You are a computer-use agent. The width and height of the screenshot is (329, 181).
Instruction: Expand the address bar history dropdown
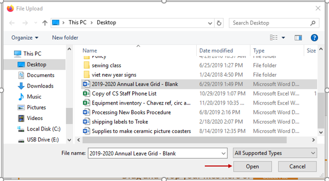click(210, 23)
